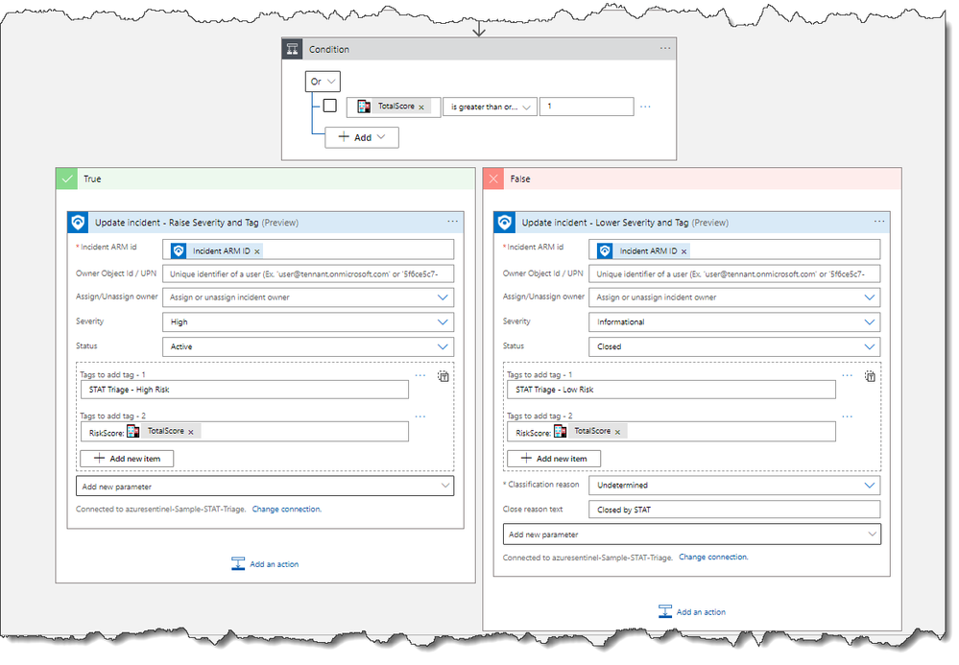
Task: Click Owner Object Id field in Raise Severity
Action: [308, 273]
